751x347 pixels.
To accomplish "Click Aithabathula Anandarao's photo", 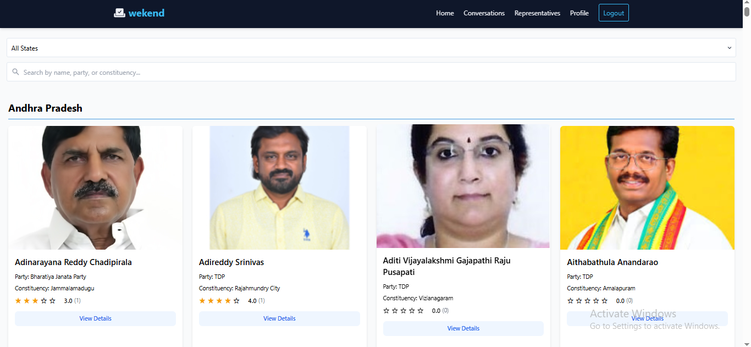I will (647, 188).
